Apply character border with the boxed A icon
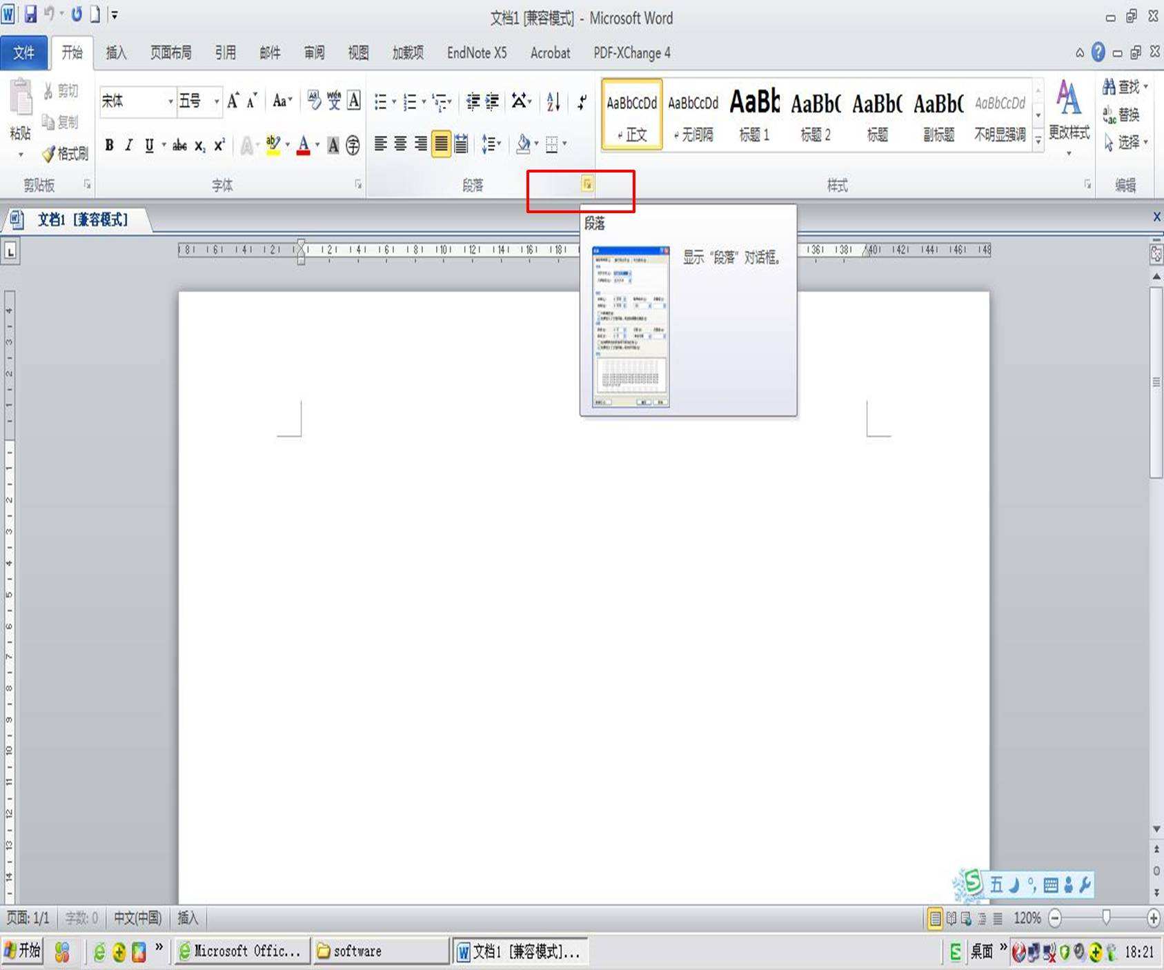1164x970 pixels. point(354,101)
